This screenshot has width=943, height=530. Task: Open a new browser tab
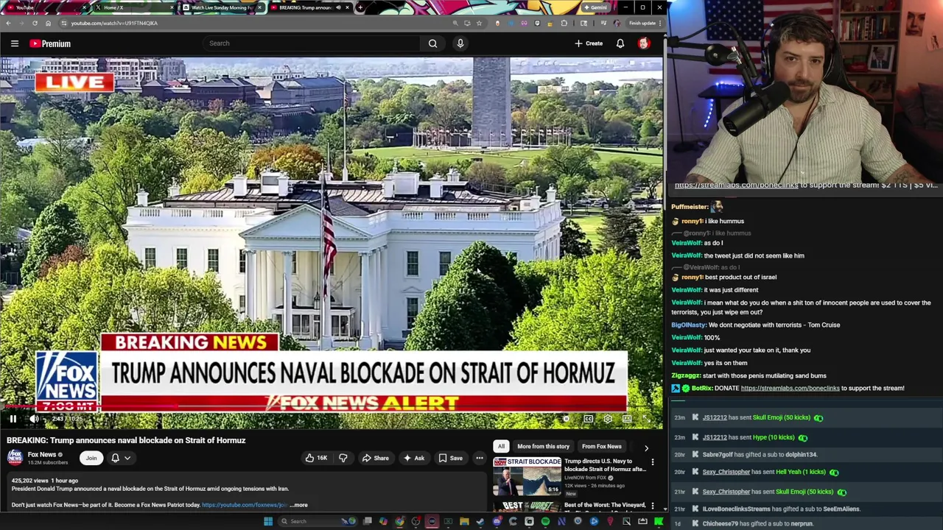pos(360,7)
